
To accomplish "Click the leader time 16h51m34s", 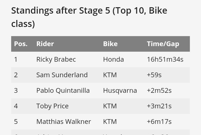I will pyautogui.click(x=165, y=59).
